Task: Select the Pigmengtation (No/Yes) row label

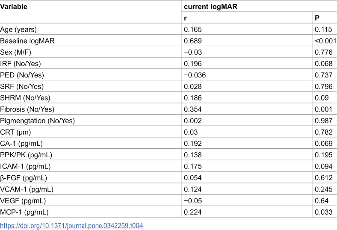Action: pyautogui.click(x=37, y=121)
